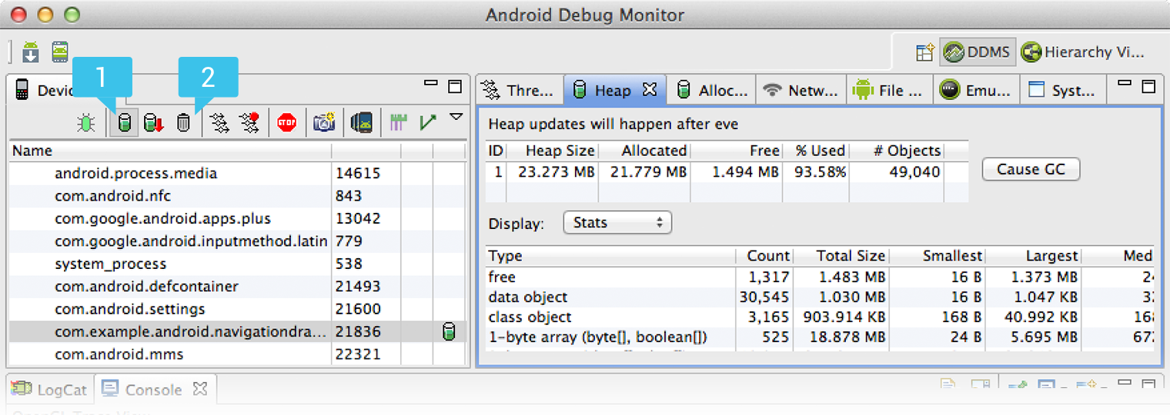
Task: Select the '1-byte array (byte[], boolean[])' row
Action: [x=821, y=337]
